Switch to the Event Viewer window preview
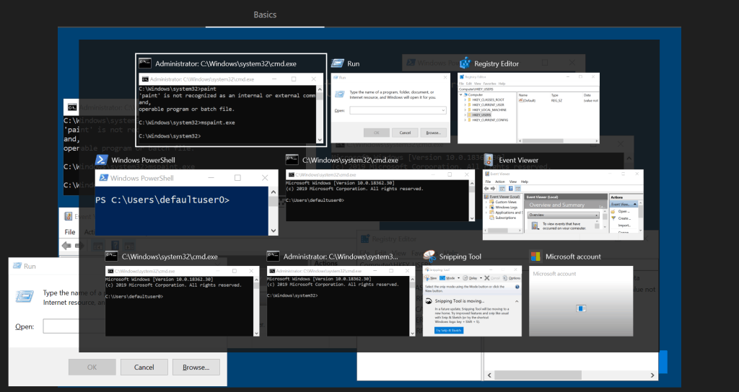 pos(563,205)
